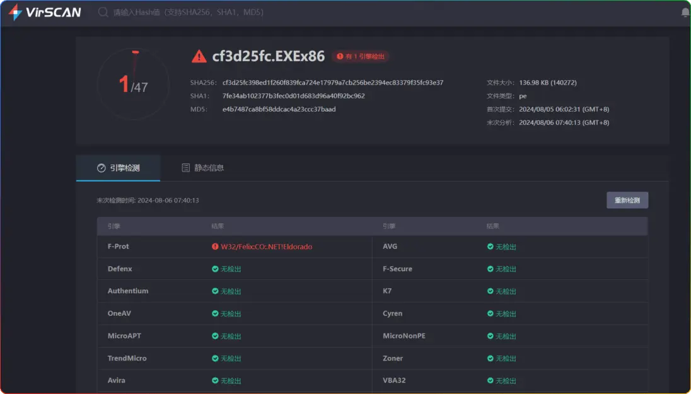This screenshot has height=394, width=691.
Task: Click the green check icon for TrendMicro
Action: coord(215,358)
